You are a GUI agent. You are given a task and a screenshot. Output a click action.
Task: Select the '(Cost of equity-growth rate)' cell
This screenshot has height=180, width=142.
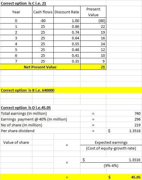click(111, 148)
